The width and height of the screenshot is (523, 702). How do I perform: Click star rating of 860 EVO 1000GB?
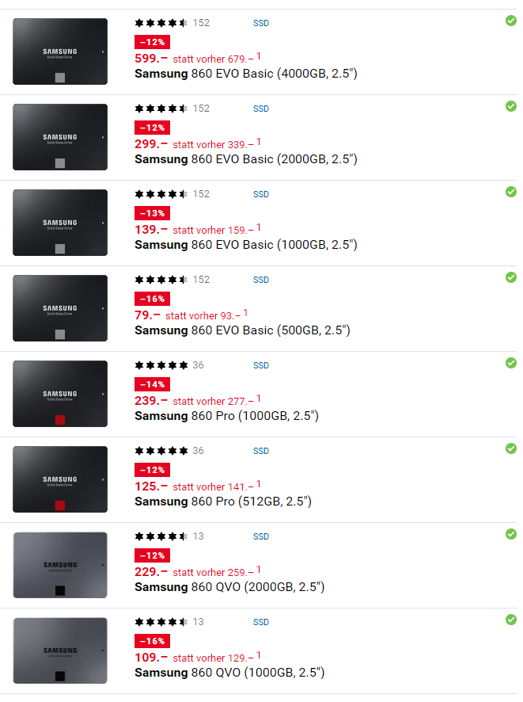coord(161,194)
